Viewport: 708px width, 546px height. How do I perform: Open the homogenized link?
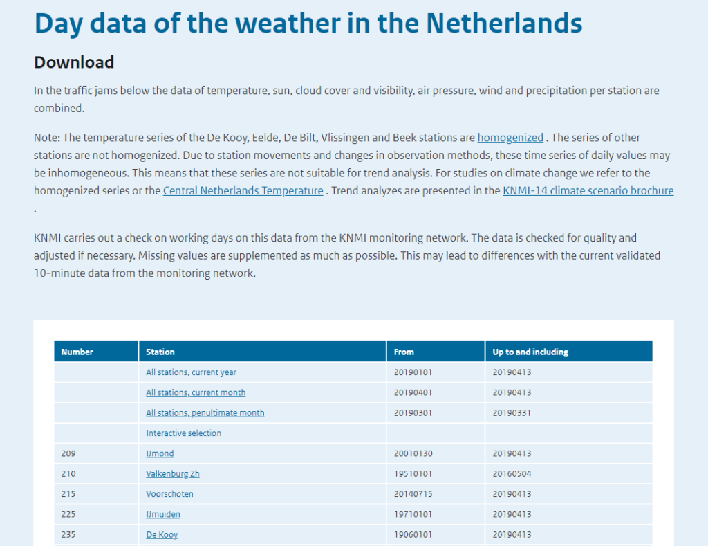click(x=510, y=138)
